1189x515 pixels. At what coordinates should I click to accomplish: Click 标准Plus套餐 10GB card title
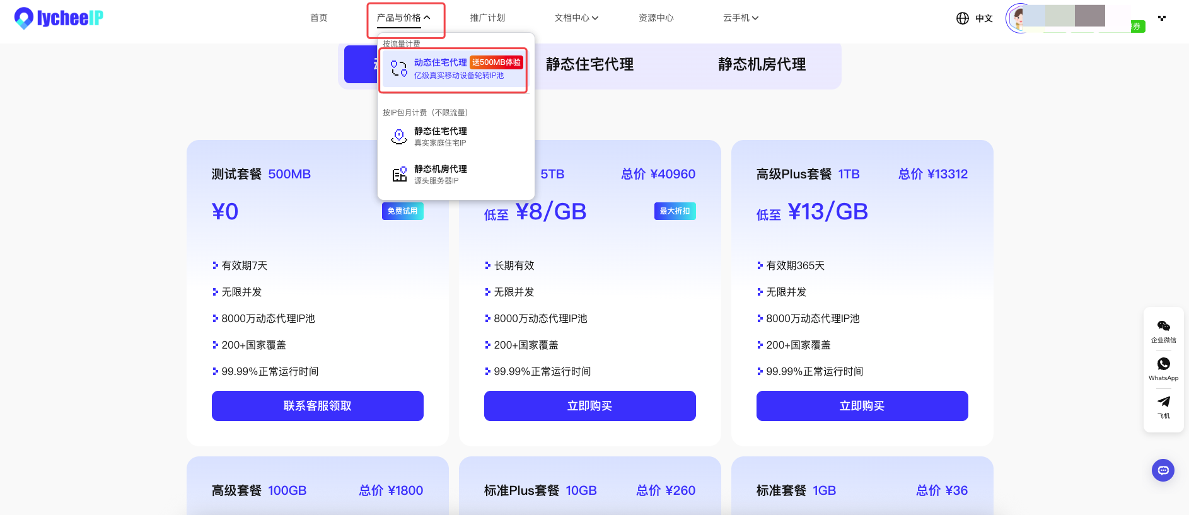(x=540, y=490)
